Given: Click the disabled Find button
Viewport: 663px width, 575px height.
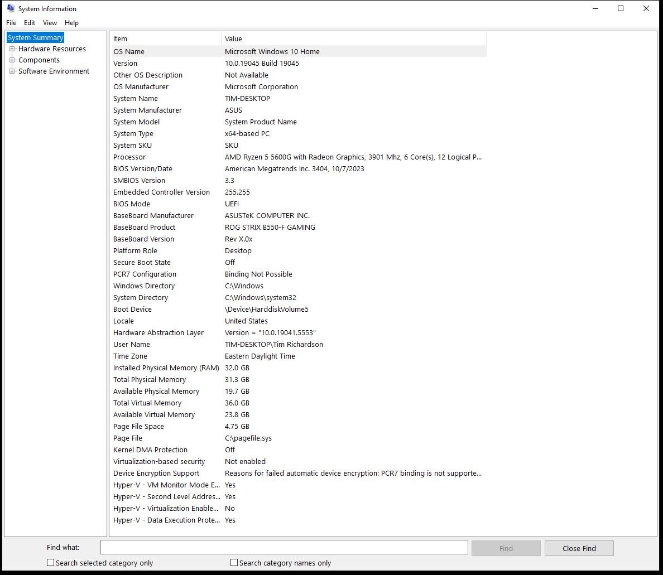Looking at the screenshot, I should (x=506, y=548).
